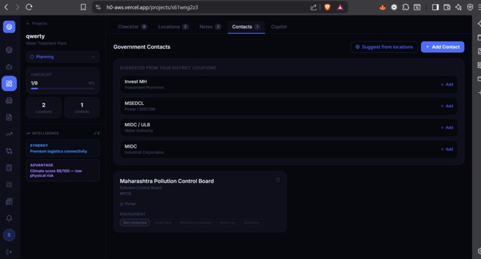
Task: Switch to the Notes tab
Action: [210, 27]
